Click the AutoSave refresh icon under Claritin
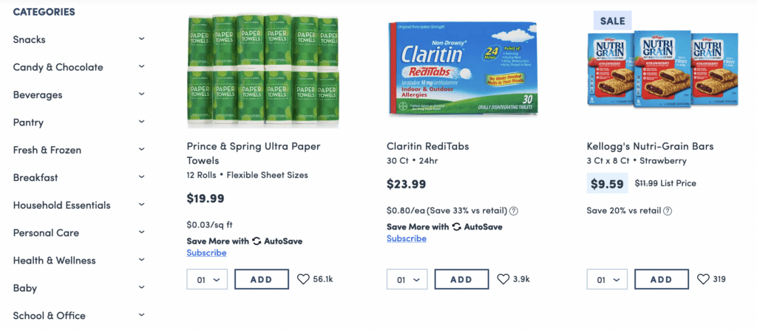The height and width of the screenshot is (330, 757). coord(457,227)
